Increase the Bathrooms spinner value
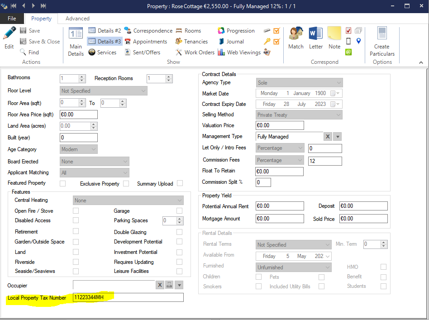Viewport: 429px width, 320px height. click(82, 76)
